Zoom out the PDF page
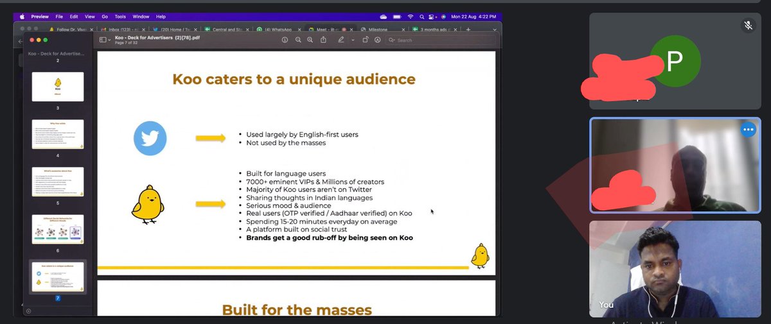The image size is (771, 324). pos(298,40)
